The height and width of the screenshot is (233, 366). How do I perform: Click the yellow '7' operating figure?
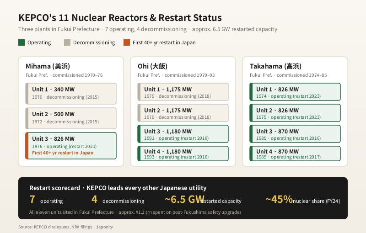click(x=32, y=200)
